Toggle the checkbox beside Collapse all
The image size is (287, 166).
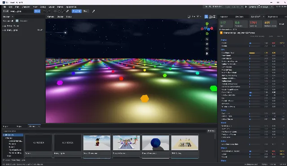pos(17,21)
